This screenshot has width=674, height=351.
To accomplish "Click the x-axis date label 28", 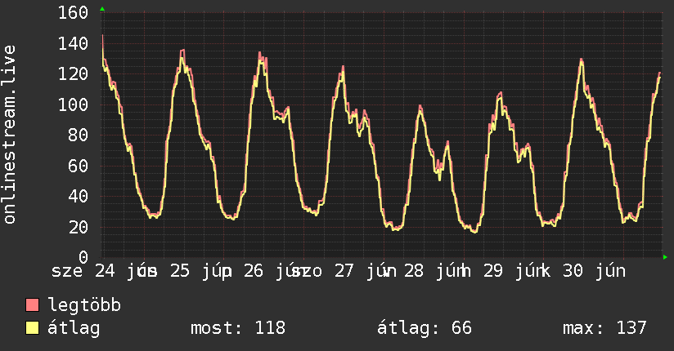I will [x=414, y=271].
